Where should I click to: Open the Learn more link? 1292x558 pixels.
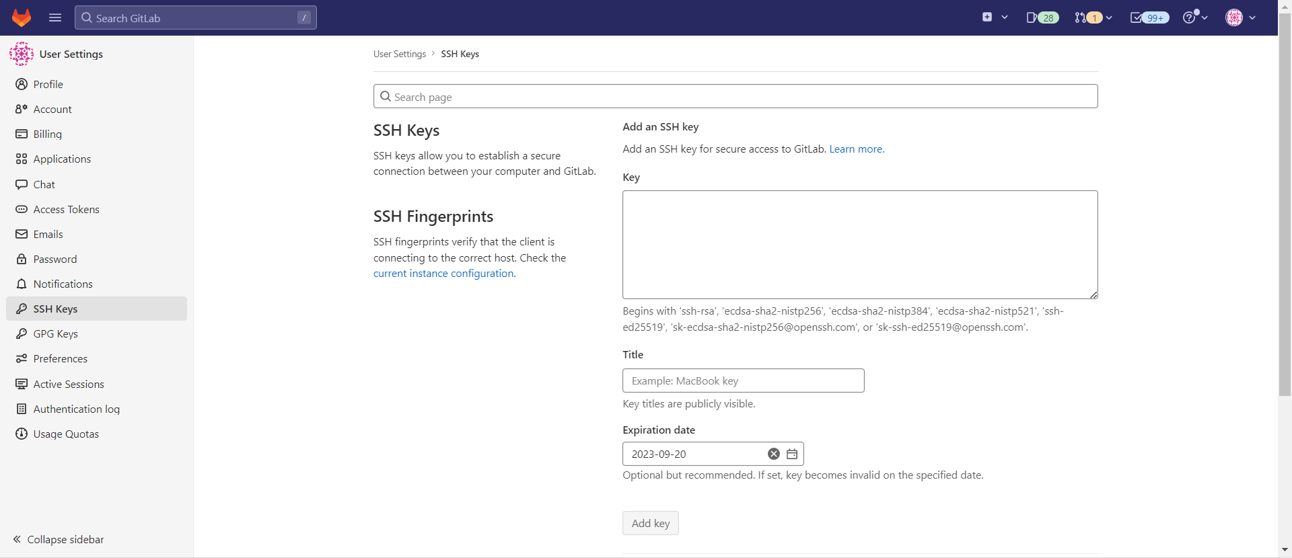(857, 149)
